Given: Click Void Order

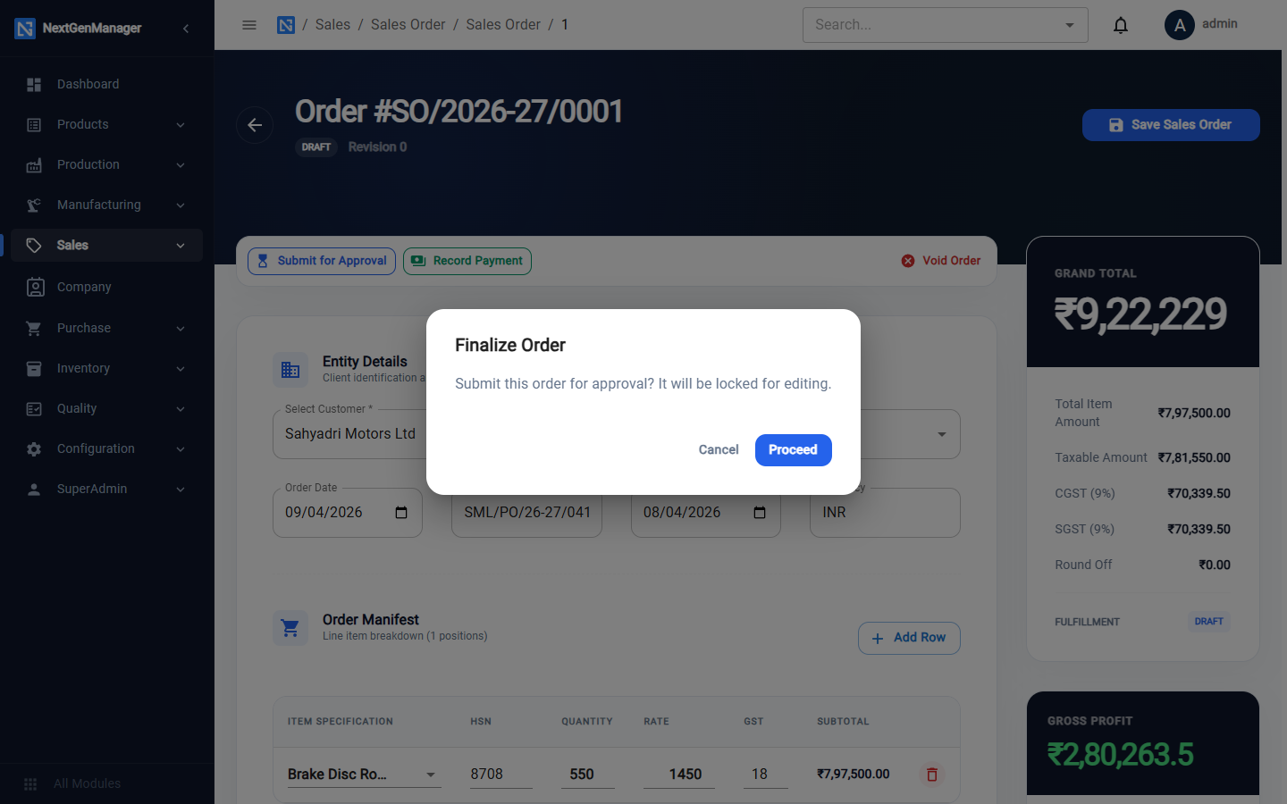Looking at the screenshot, I should pos(941,261).
